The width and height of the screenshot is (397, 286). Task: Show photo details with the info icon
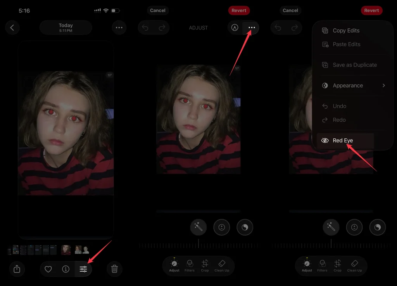point(66,269)
